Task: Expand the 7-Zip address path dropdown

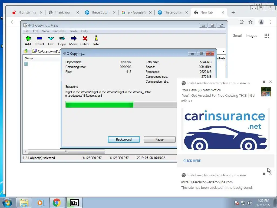Action: pos(223,51)
